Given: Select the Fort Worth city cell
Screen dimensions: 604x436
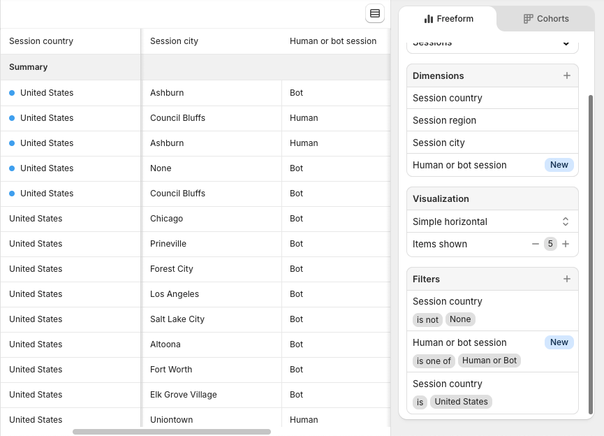Looking at the screenshot, I should (x=212, y=370).
